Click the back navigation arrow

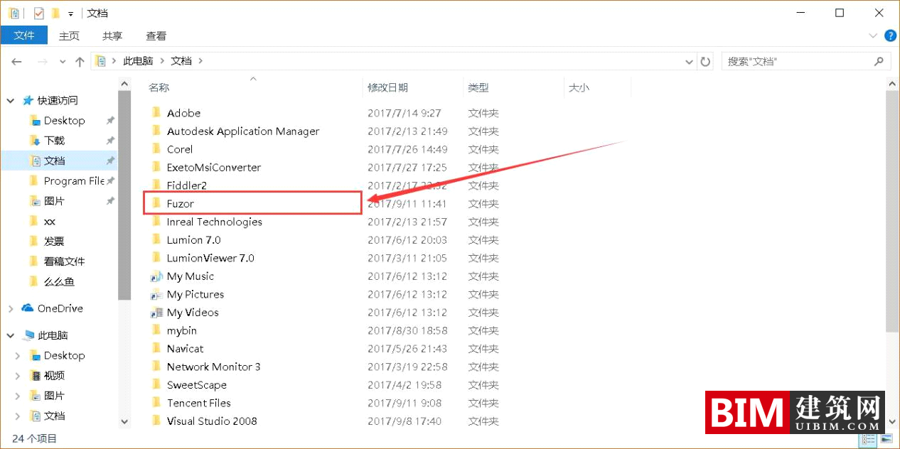17,62
